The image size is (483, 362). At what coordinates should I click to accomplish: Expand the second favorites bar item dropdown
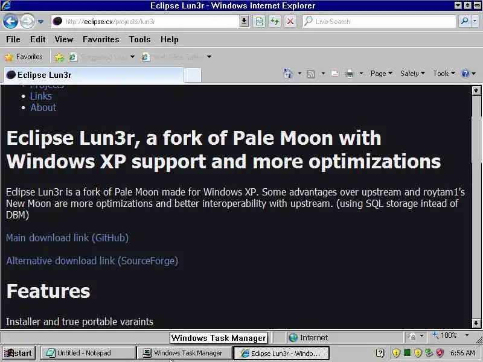[x=209, y=57]
